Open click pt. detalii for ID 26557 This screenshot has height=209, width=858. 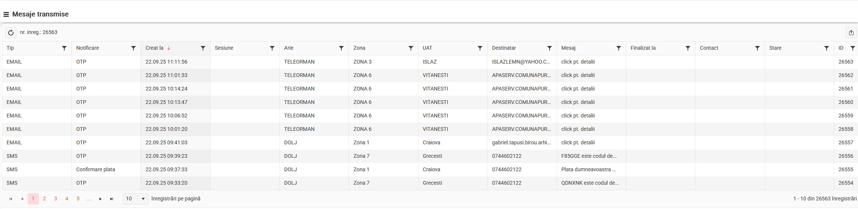(x=578, y=143)
